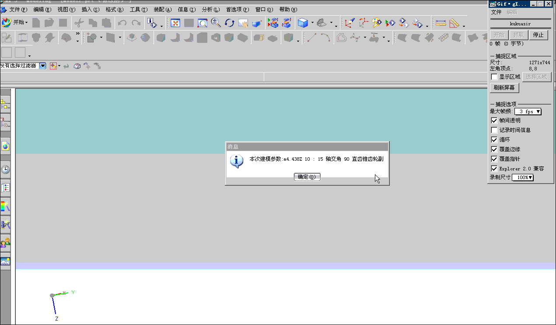556x325 pixels.
Task: Click 确定(O) in the message dialog
Action: pyautogui.click(x=307, y=177)
